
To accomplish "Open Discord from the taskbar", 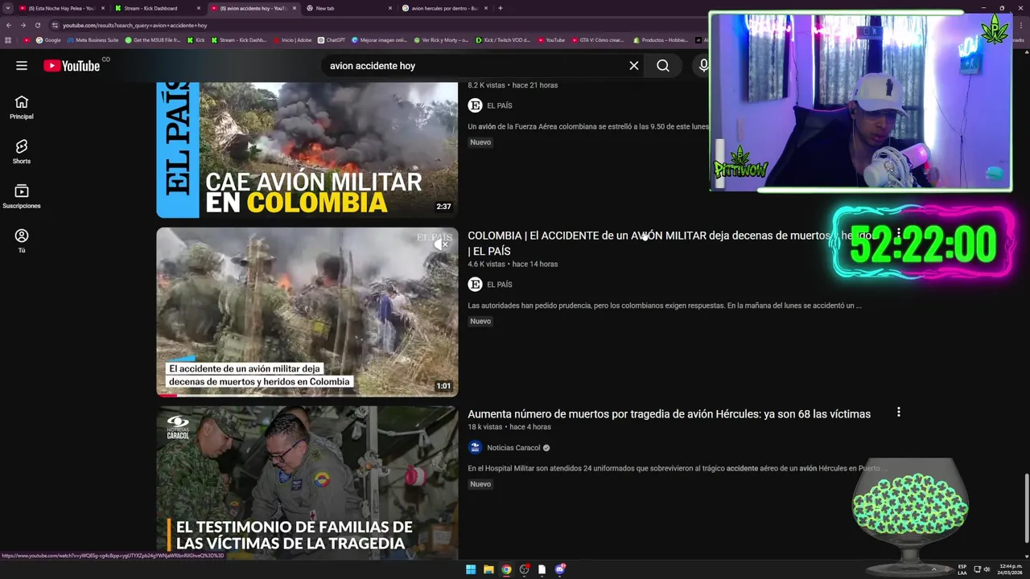I will (x=560, y=569).
